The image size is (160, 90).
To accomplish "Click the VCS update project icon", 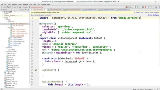I will click(148, 7).
